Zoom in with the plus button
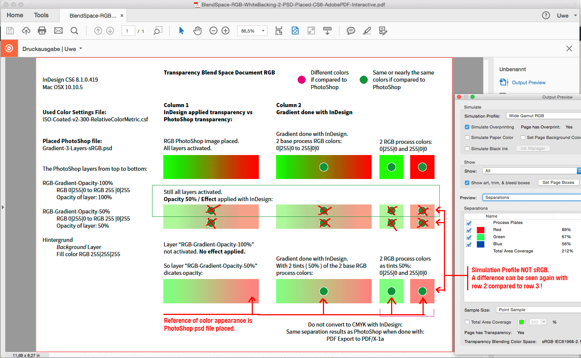 226,31
